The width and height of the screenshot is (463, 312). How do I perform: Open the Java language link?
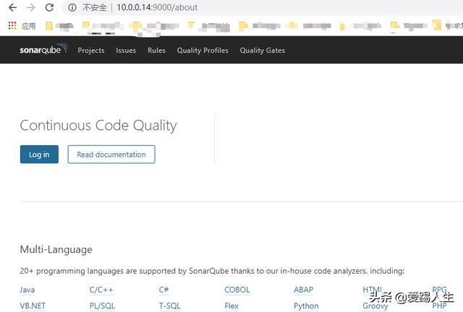tap(27, 290)
